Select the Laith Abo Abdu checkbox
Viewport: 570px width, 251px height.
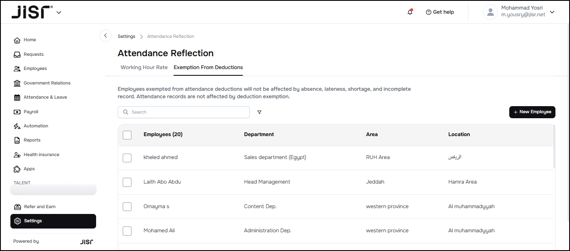(x=127, y=182)
